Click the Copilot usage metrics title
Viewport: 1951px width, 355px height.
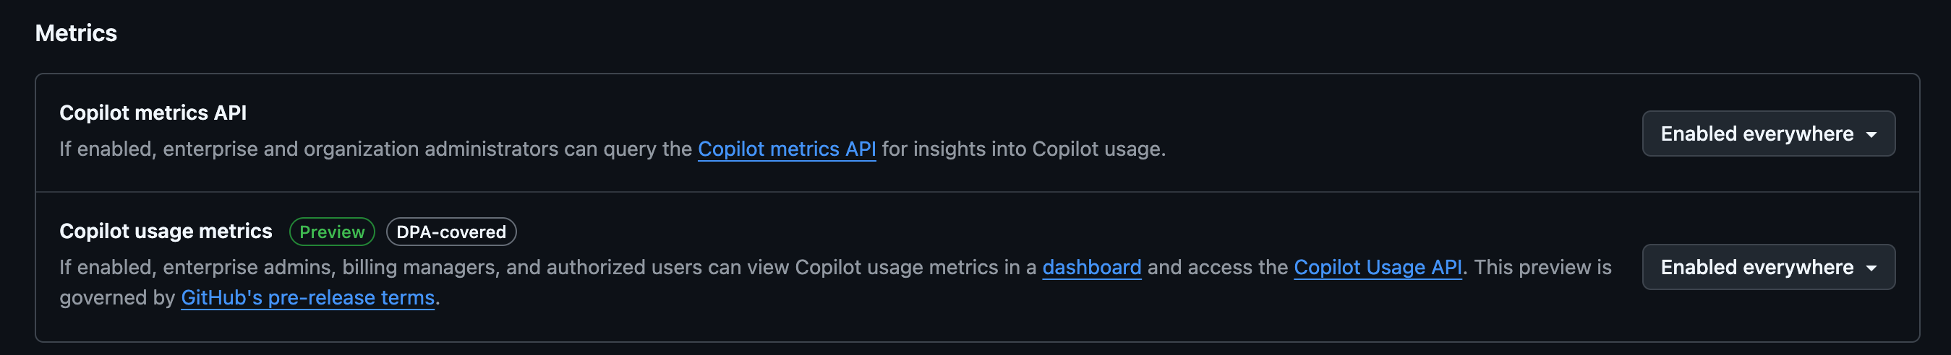click(165, 231)
